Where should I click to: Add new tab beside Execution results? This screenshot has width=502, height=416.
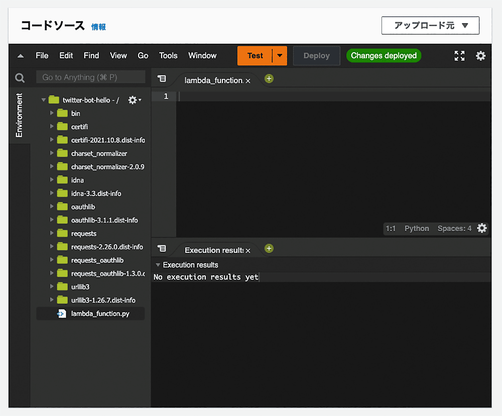pos(269,248)
